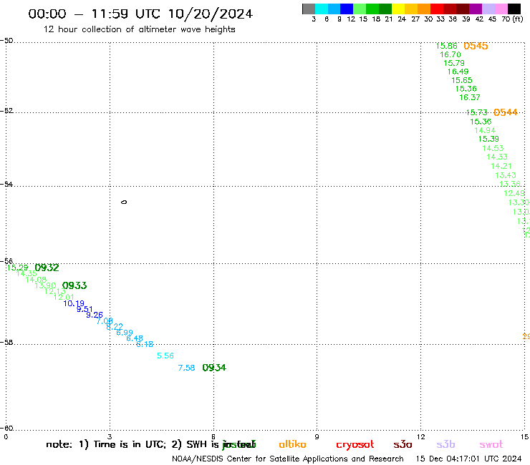Image resolution: width=530 pixels, height=465 pixels.
Task: Select the dark blue swatch in the legend bar
Action: click(347, 9)
